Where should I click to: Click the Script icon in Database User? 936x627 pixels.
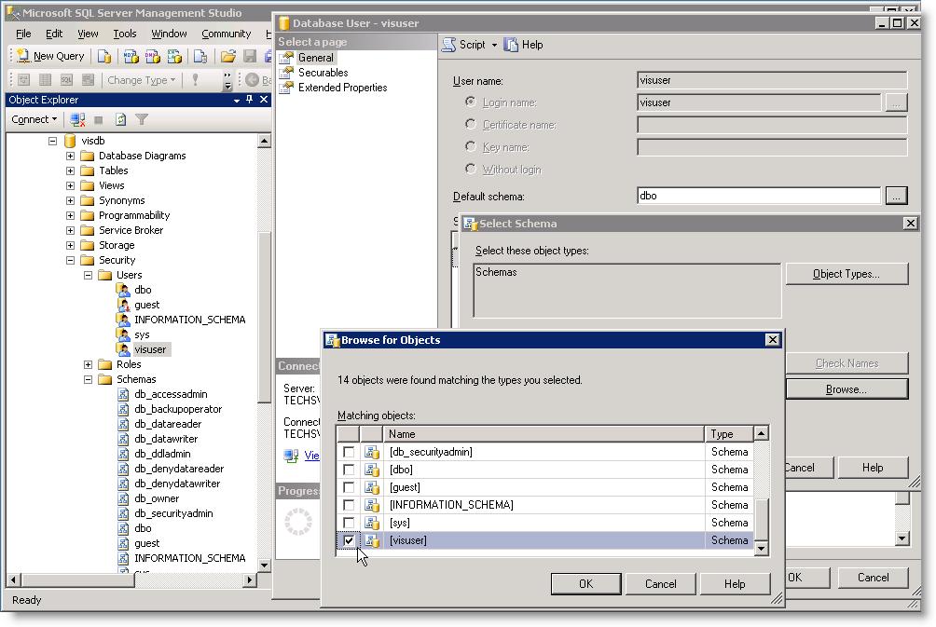coord(448,45)
